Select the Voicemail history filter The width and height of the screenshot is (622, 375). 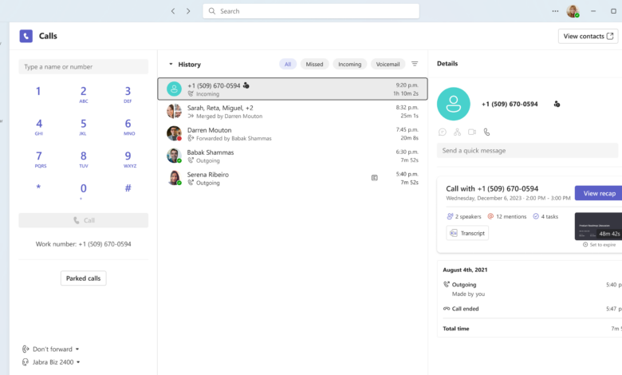tap(388, 65)
